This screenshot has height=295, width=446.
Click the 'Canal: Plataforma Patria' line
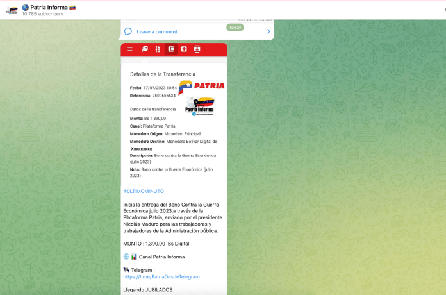153,126
